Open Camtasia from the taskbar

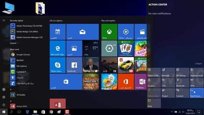coord(67,112)
